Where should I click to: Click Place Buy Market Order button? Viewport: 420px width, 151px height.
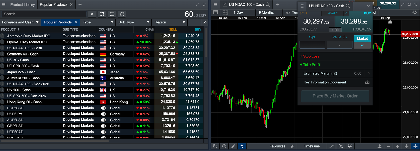pos(335,96)
